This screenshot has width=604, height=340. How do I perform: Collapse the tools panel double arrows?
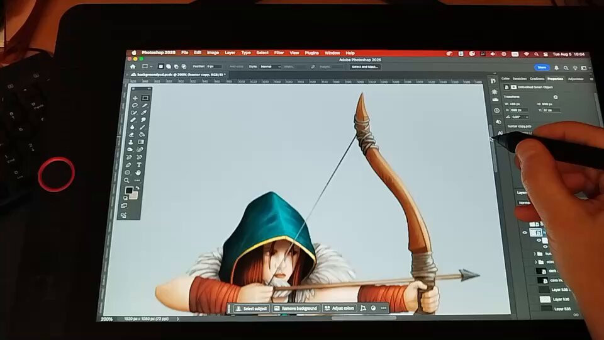point(149,89)
